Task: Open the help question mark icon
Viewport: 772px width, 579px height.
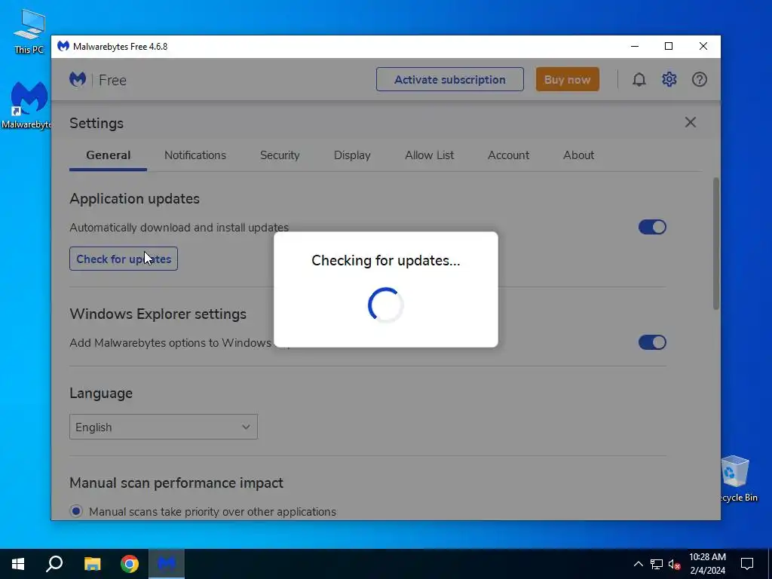Action: click(699, 79)
